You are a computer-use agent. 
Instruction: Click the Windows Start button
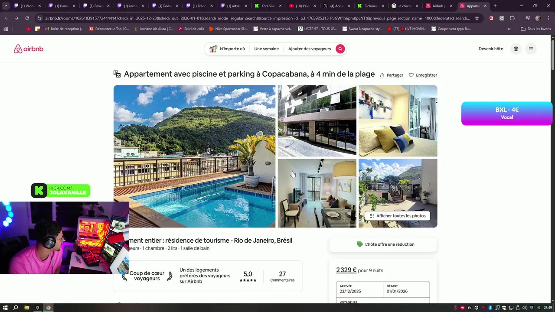pos(5,308)
